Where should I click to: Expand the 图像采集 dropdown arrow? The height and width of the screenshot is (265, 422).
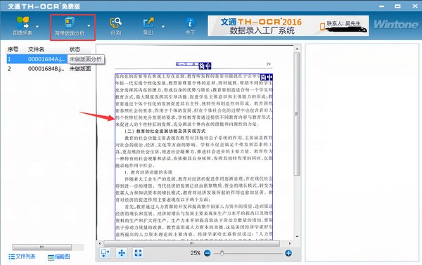pyautogui.click(x=37, y=27)
